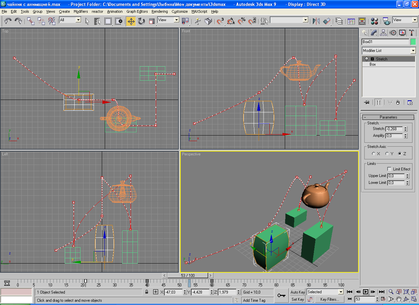Toggle the 3D Snaps magnet
This screenshot has height=305, width=419.
221,21
